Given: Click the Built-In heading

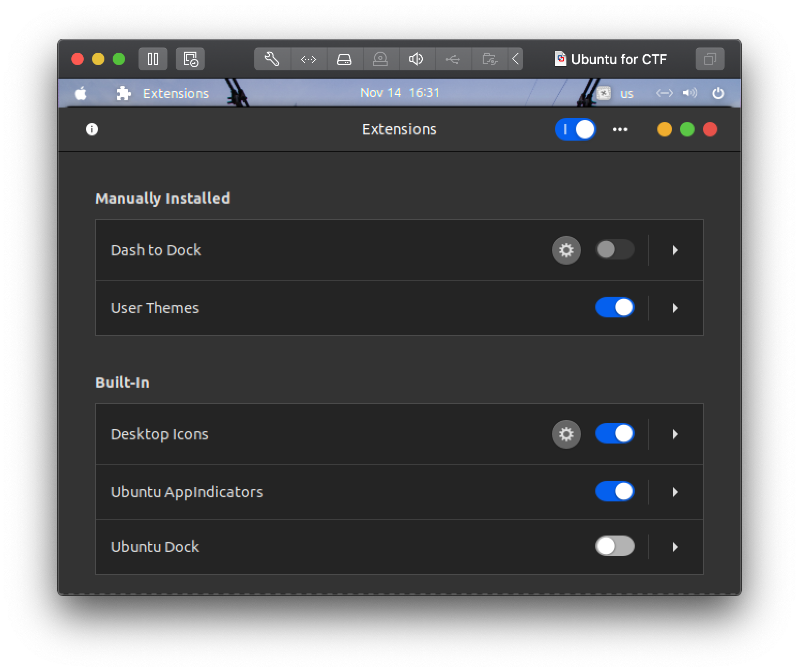Looking at the screenshot, I should pos(122,383).
